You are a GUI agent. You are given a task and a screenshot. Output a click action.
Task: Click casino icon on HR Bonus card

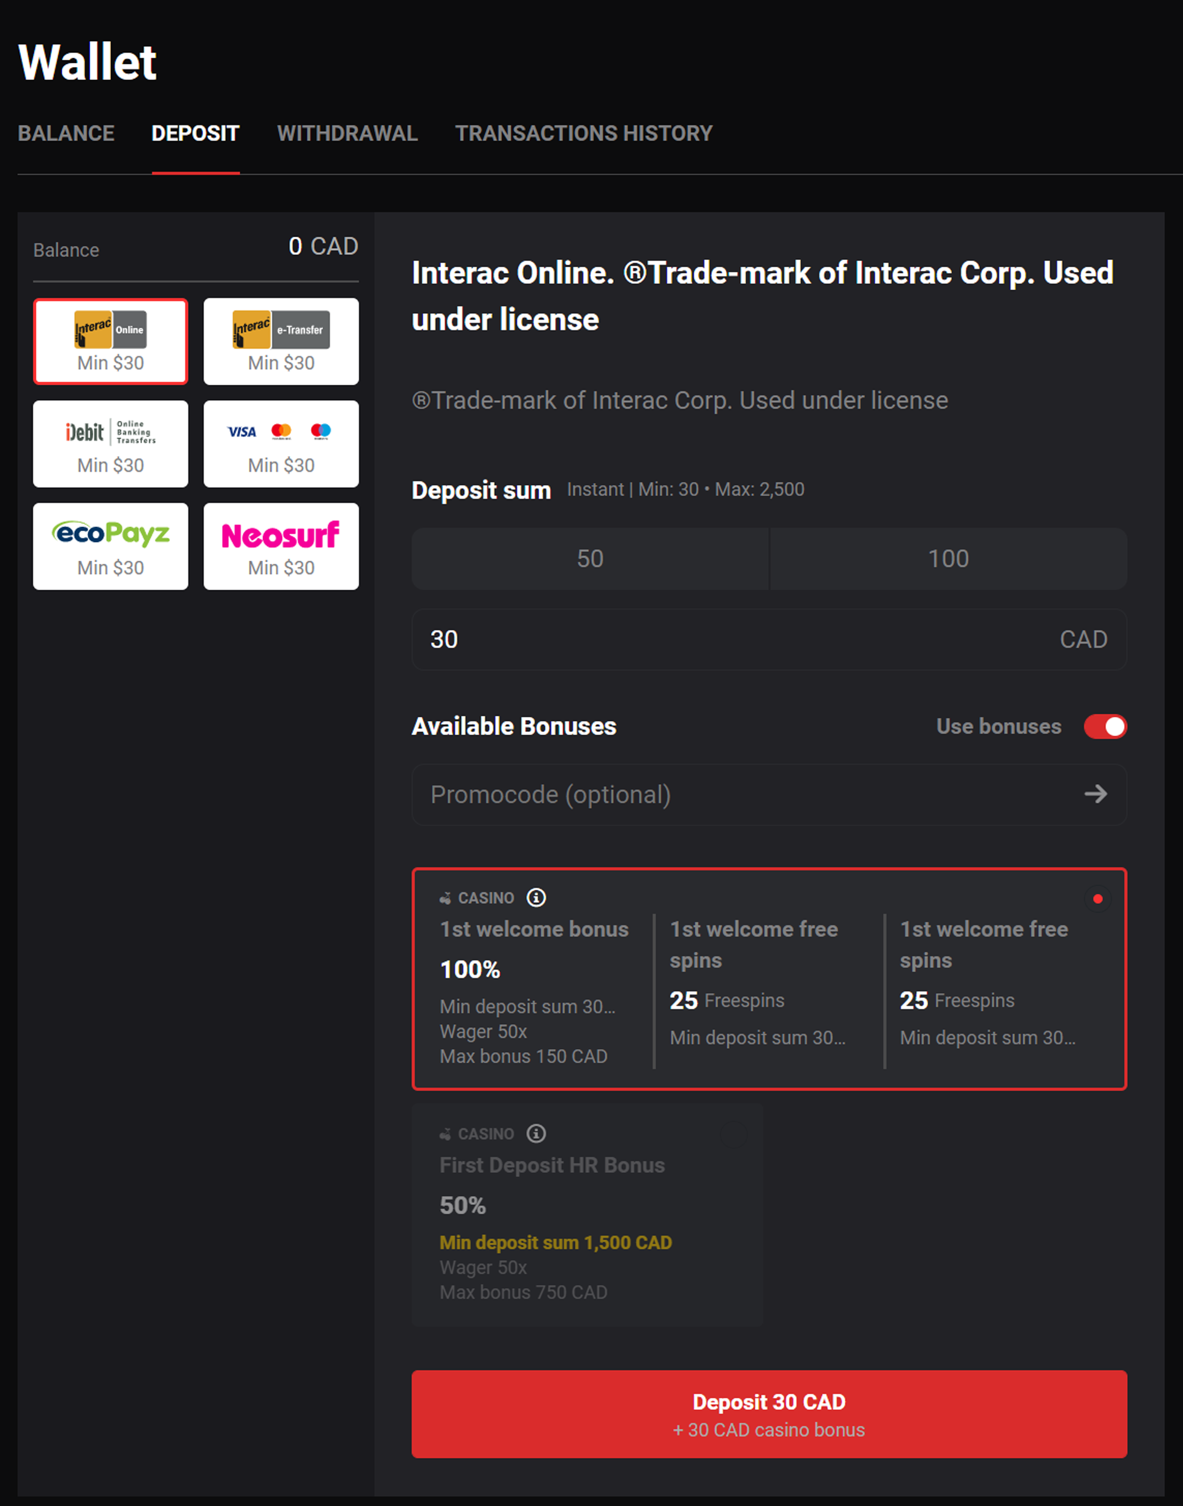click(445, 1134)
